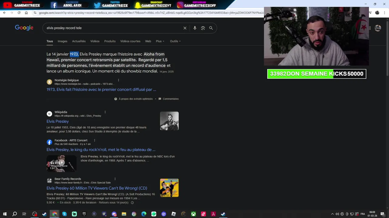Open TikTok from the taskbar
Image resolution: width=389 pixels, height=218 pixels.
(x=203, y=214)
